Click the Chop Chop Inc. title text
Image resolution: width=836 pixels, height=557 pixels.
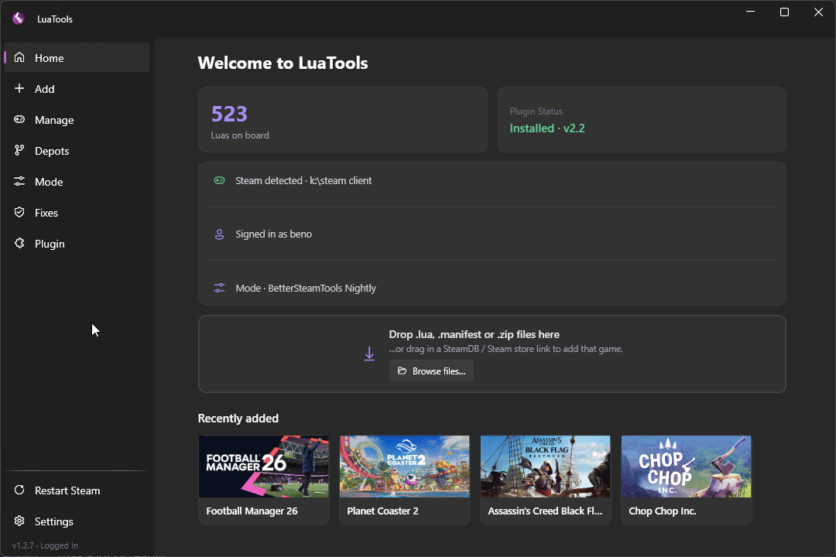[662, 511]
